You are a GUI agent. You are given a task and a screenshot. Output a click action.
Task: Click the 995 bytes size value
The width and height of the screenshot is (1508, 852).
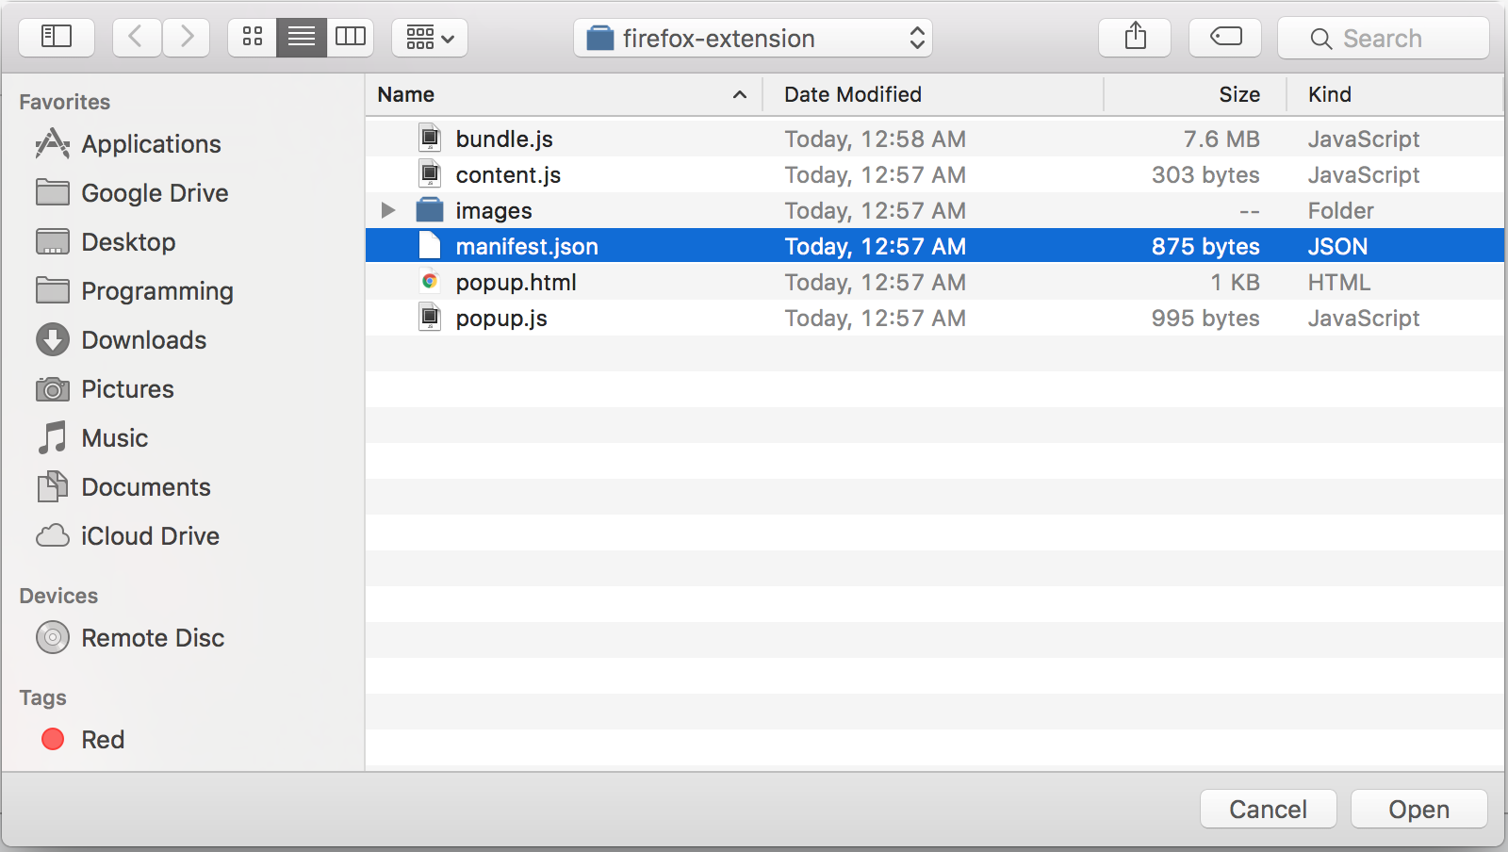(1205, 319)
